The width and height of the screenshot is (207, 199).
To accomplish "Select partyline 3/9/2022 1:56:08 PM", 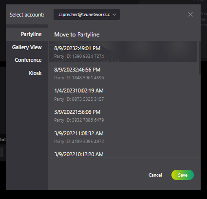I will (x=123, y=115).
